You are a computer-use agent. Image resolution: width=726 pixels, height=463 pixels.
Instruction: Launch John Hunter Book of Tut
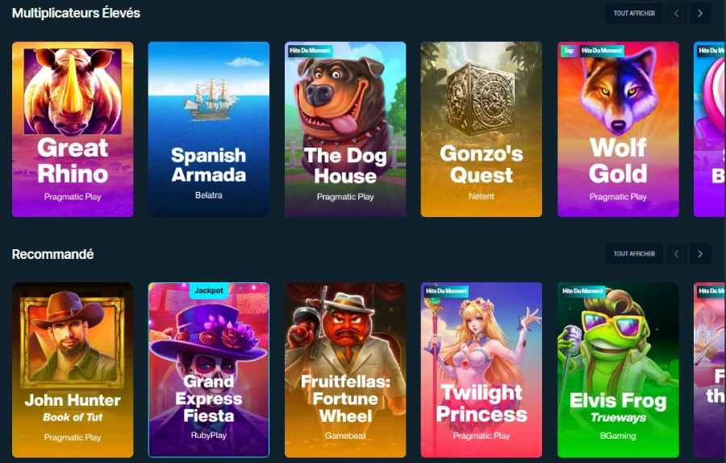tap(73, 369)
